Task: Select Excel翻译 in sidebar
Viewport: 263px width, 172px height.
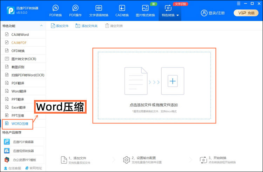Action: [23, 107]
